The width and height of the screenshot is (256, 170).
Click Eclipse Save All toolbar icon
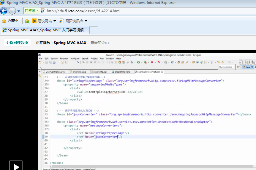(x=50, y=62)
